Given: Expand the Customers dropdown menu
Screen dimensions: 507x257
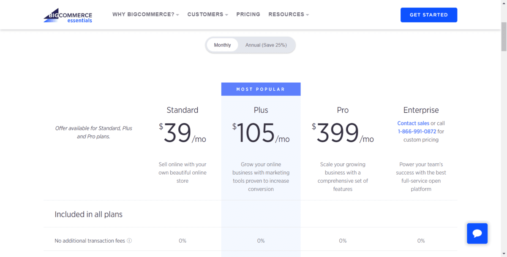Looking at the screenshot, I should 208,14.
